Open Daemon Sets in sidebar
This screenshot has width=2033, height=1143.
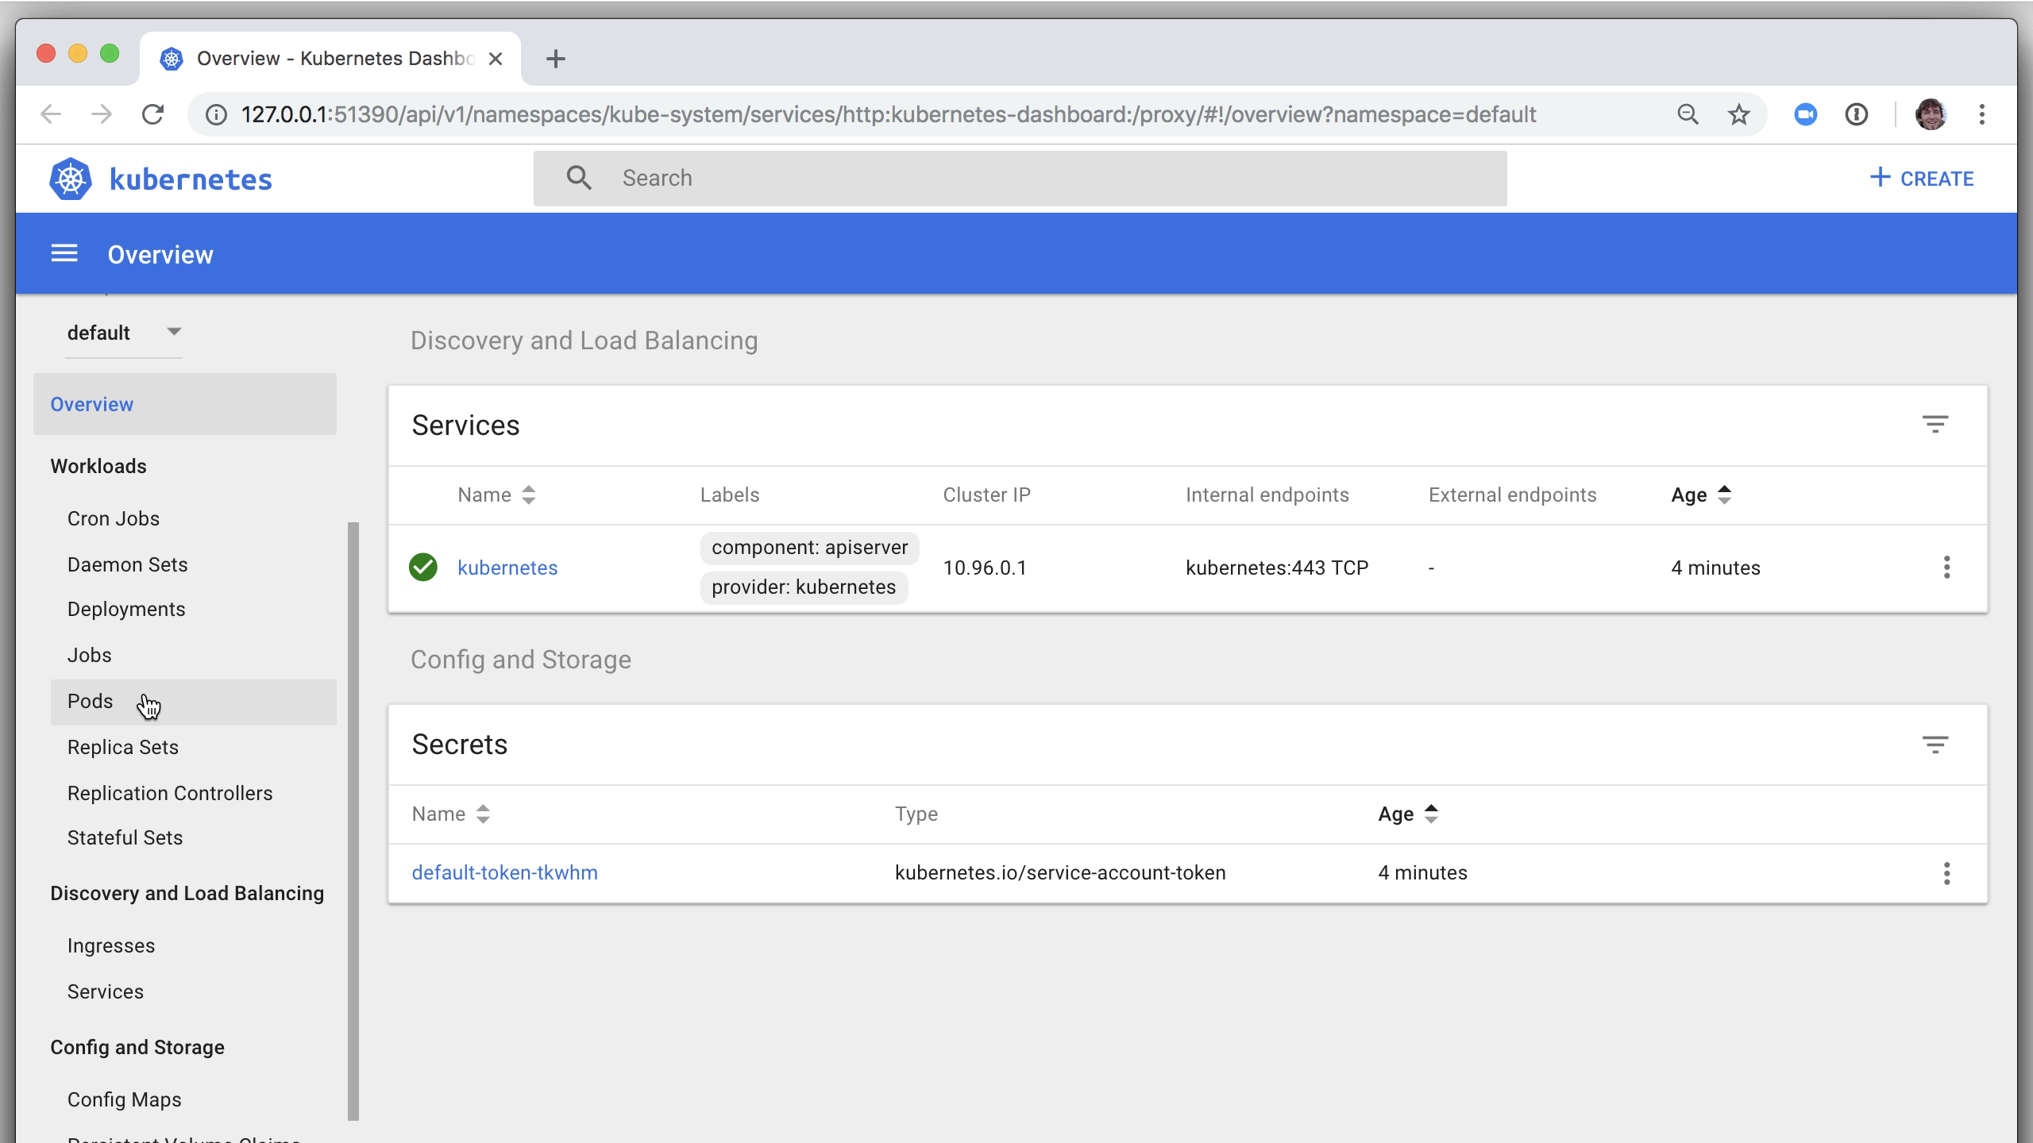pos(128,564)
